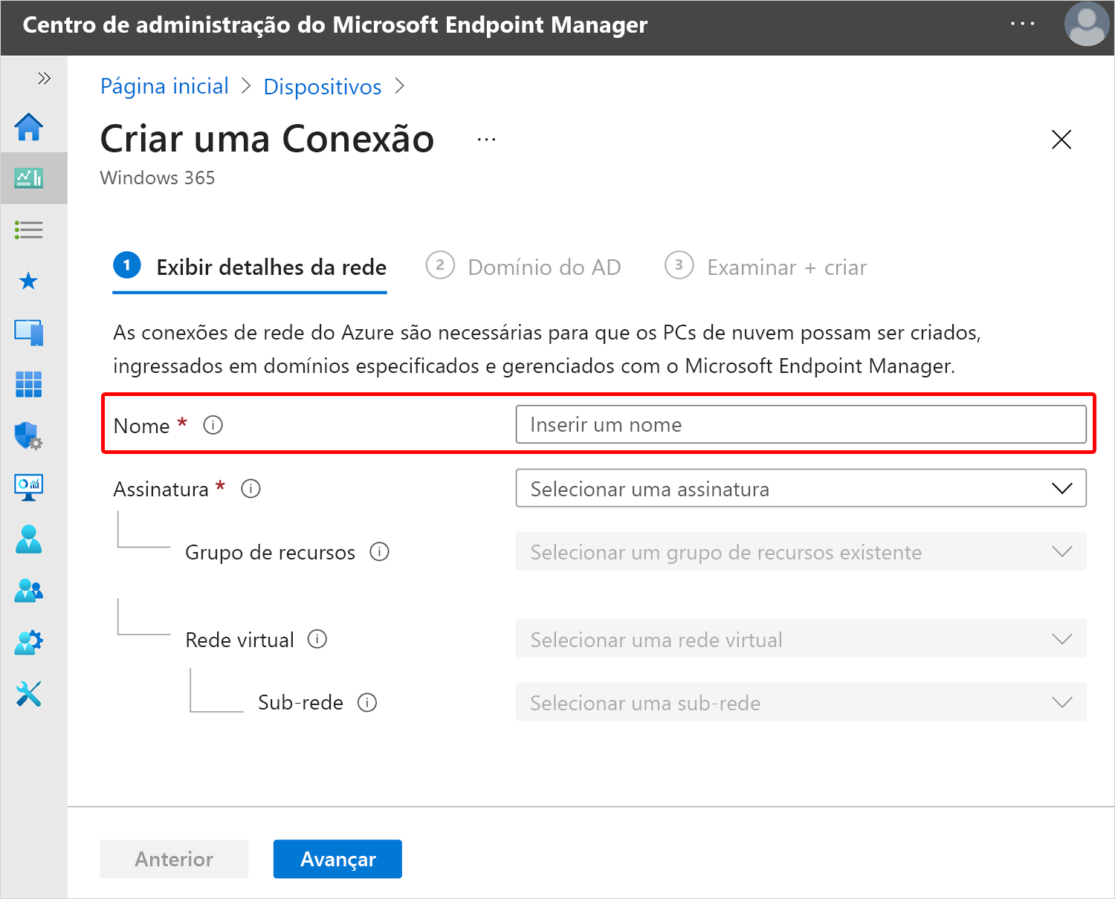Open the Reports monitor icon
The image size is (1115, 899).
tap(29, 487)
